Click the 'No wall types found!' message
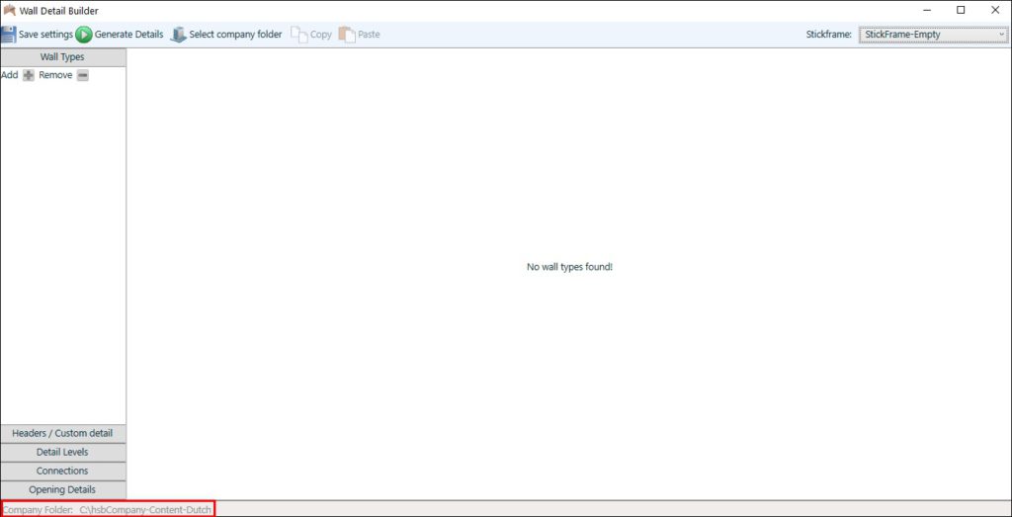The width and height of the screenshot is (1012, 517). [x=569, y=267]
